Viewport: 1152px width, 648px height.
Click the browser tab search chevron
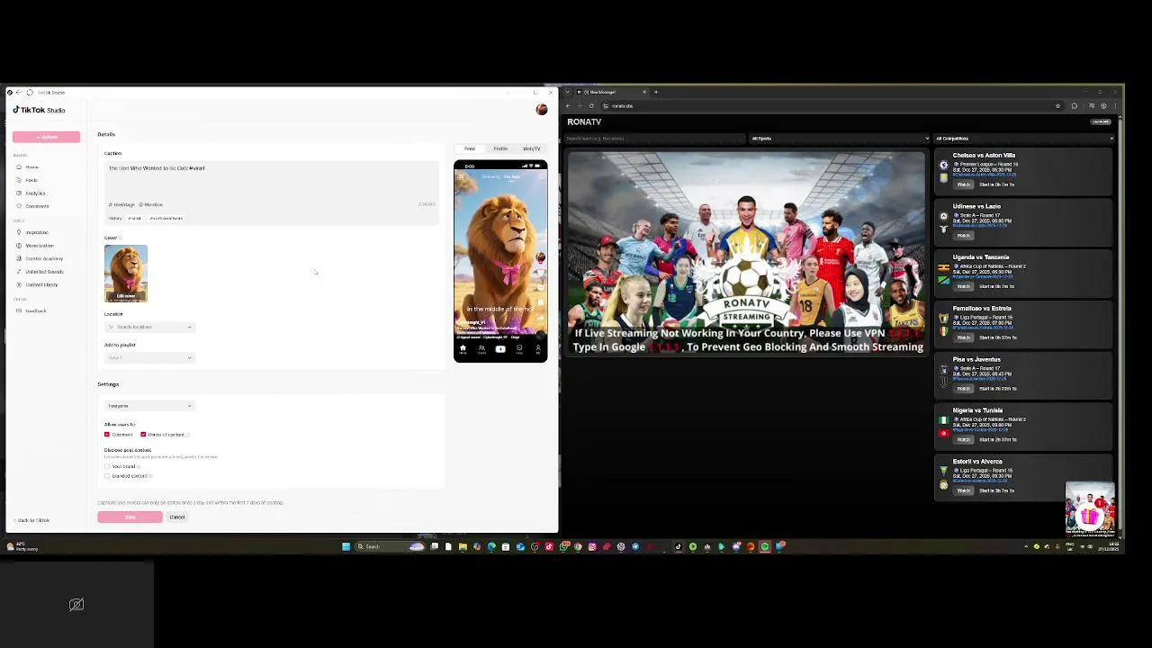(x=567, y=92)
